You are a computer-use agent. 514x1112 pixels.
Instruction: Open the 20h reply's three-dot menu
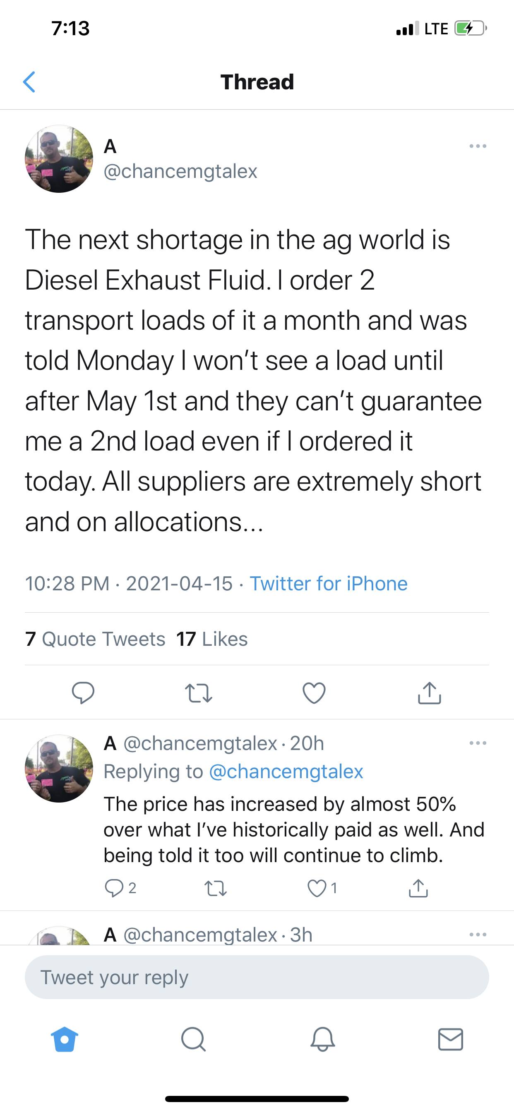pos(478,743)
